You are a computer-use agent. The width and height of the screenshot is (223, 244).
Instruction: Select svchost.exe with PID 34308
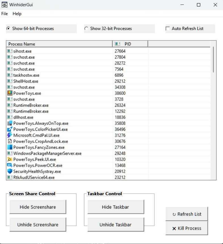[x=108, y=87]
